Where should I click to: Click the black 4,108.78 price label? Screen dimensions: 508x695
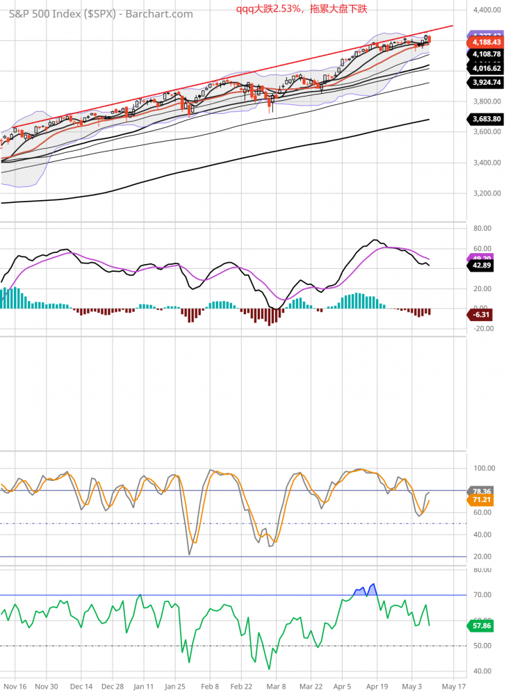click(486, 54)
